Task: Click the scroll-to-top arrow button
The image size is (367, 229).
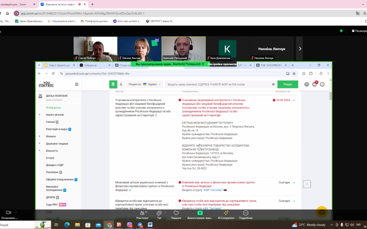Action: tap(307, 184)
